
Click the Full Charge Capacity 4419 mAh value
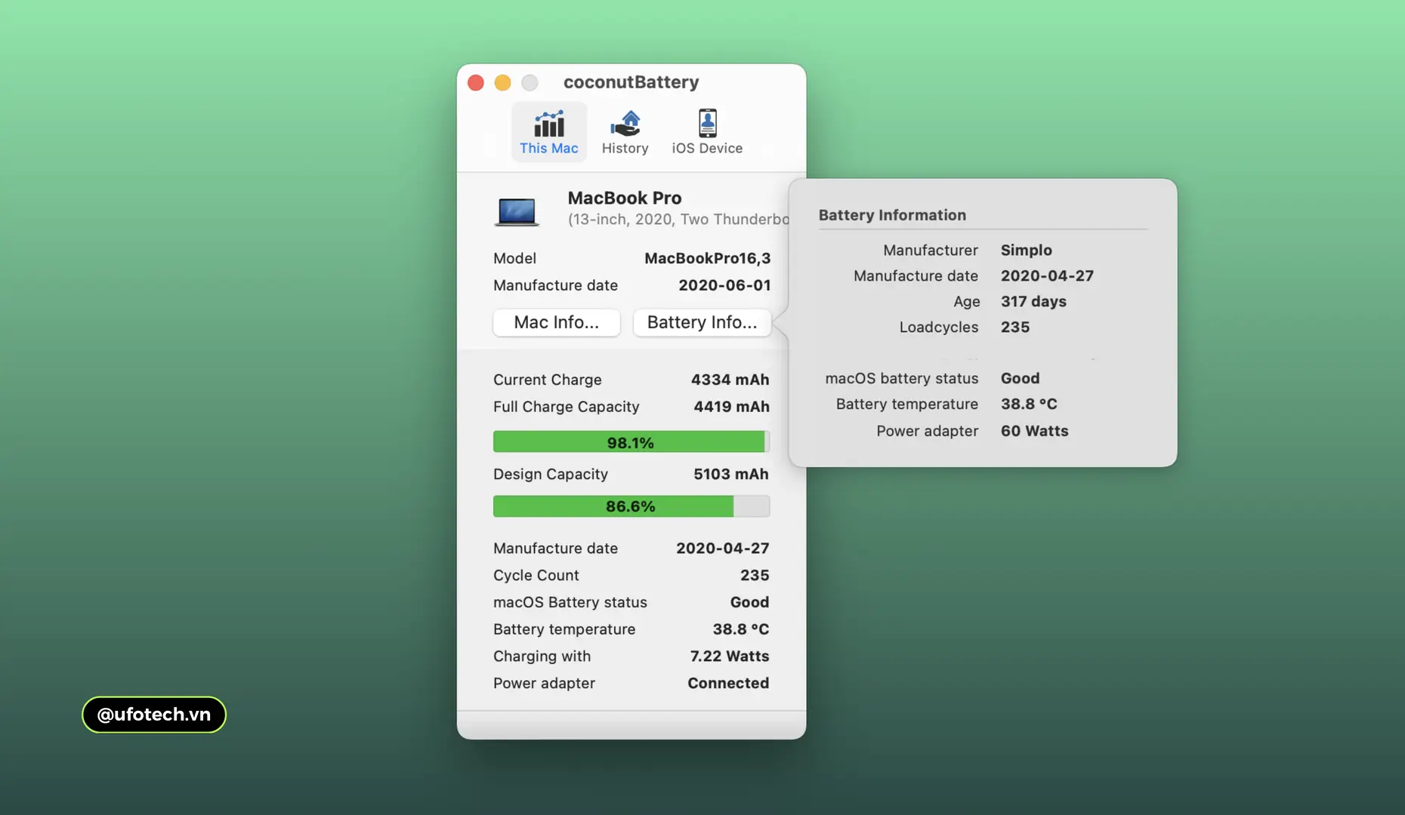click(x=732, y=407)
